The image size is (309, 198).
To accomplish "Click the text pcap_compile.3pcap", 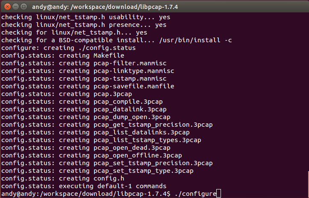I will point(128,102).
